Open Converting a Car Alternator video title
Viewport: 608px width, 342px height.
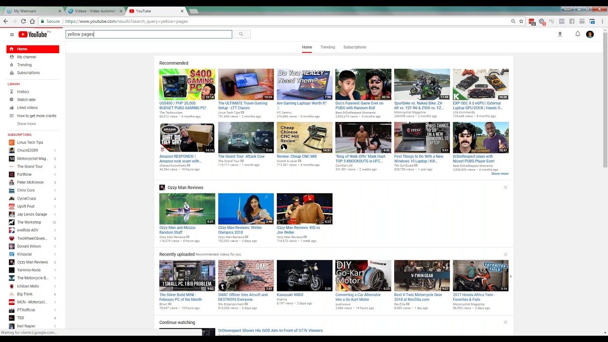(x=359, y=297)
